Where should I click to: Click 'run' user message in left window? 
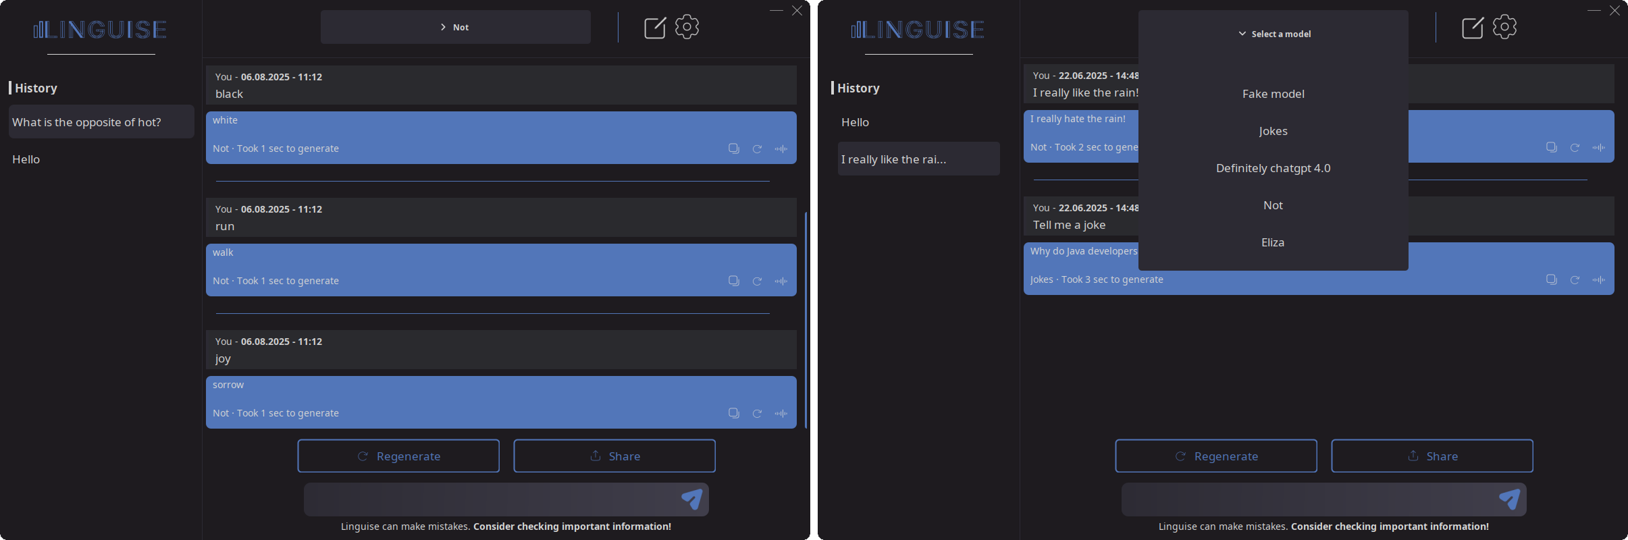click(x=501, y=217)
